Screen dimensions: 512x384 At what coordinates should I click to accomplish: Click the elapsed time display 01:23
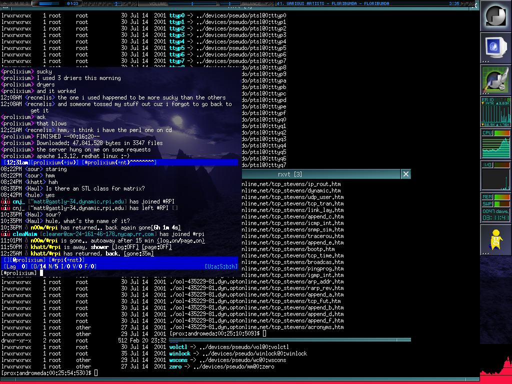tap(73, 3)
